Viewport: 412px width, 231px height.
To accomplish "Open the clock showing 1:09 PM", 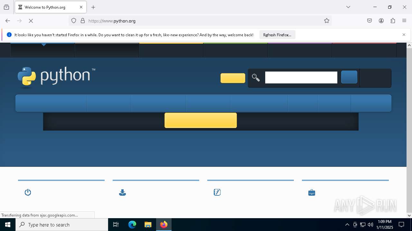I will [x=385, y=225].
